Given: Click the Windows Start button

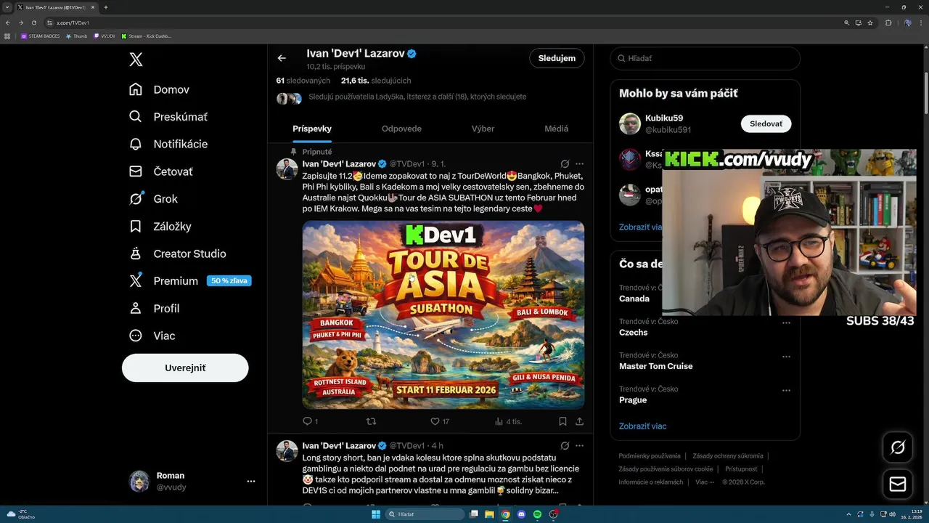Looking at the screenshot, I should 376,514.
